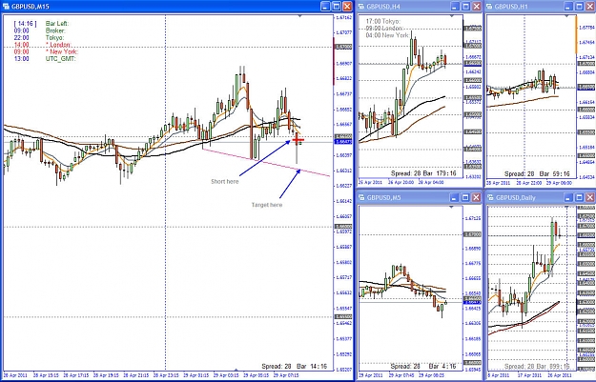Viewport: 596px width, 382px height.
Task: Close the GBPUSD,Daily chart window
Action: click(x=589, y=197)
